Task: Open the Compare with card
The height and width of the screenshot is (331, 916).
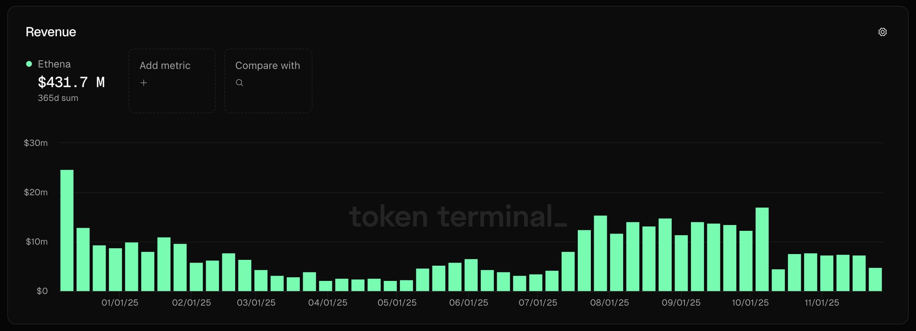Action: click(x=268, y=81)
